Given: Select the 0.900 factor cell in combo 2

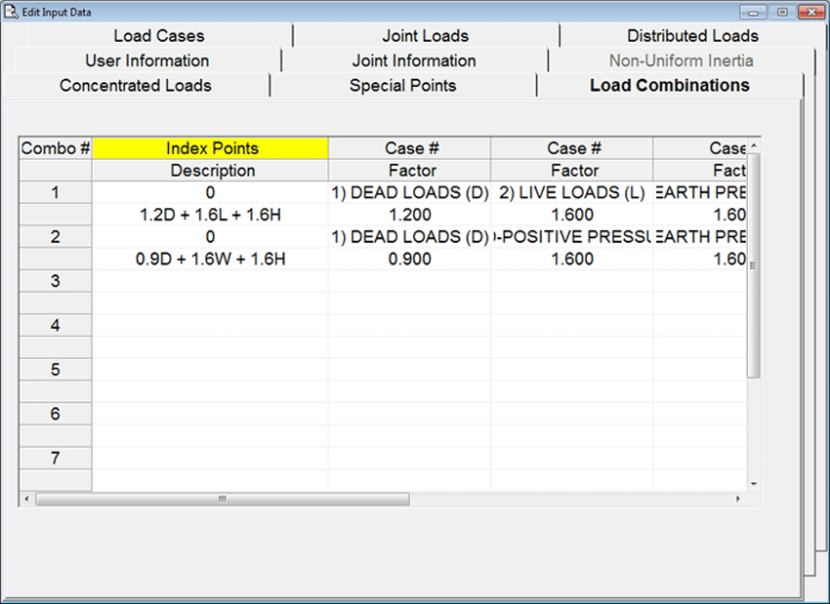Looking at the screenshot, I should (409, 259).
